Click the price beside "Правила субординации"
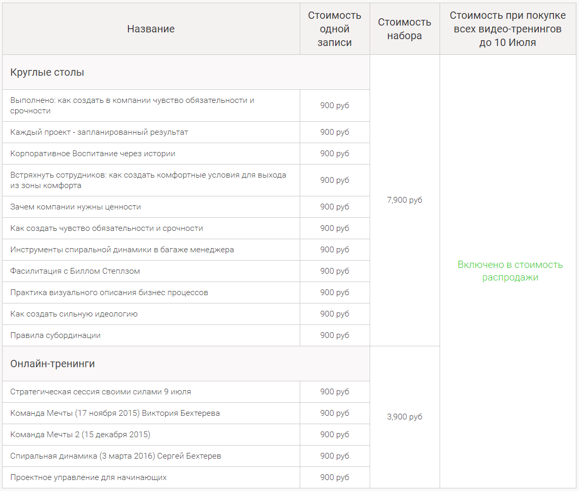579x491 pixels. (x=335, y=335)
